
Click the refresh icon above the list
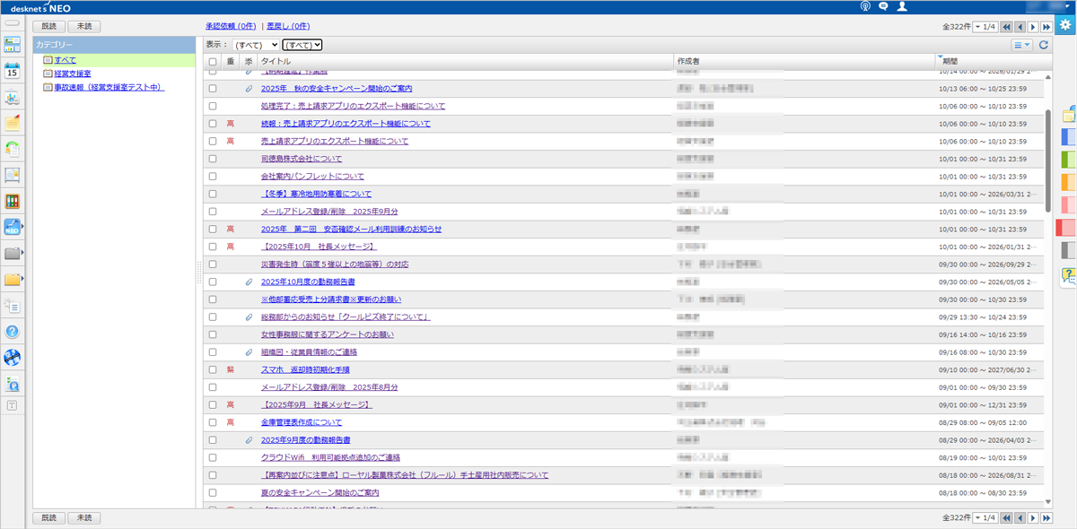tap(1044, 44)
